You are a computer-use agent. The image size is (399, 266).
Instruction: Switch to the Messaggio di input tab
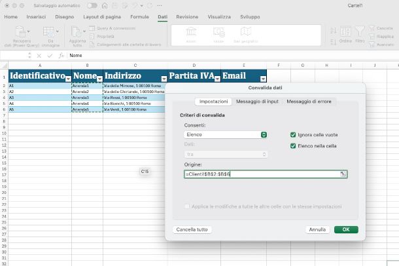257,102
